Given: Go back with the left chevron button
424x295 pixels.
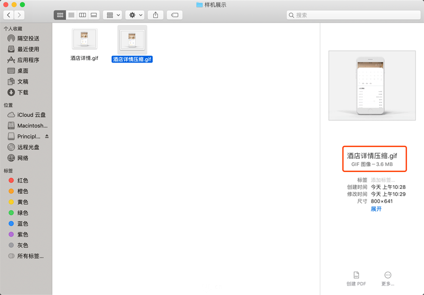Looking at the screenshot, I should 8,15.
